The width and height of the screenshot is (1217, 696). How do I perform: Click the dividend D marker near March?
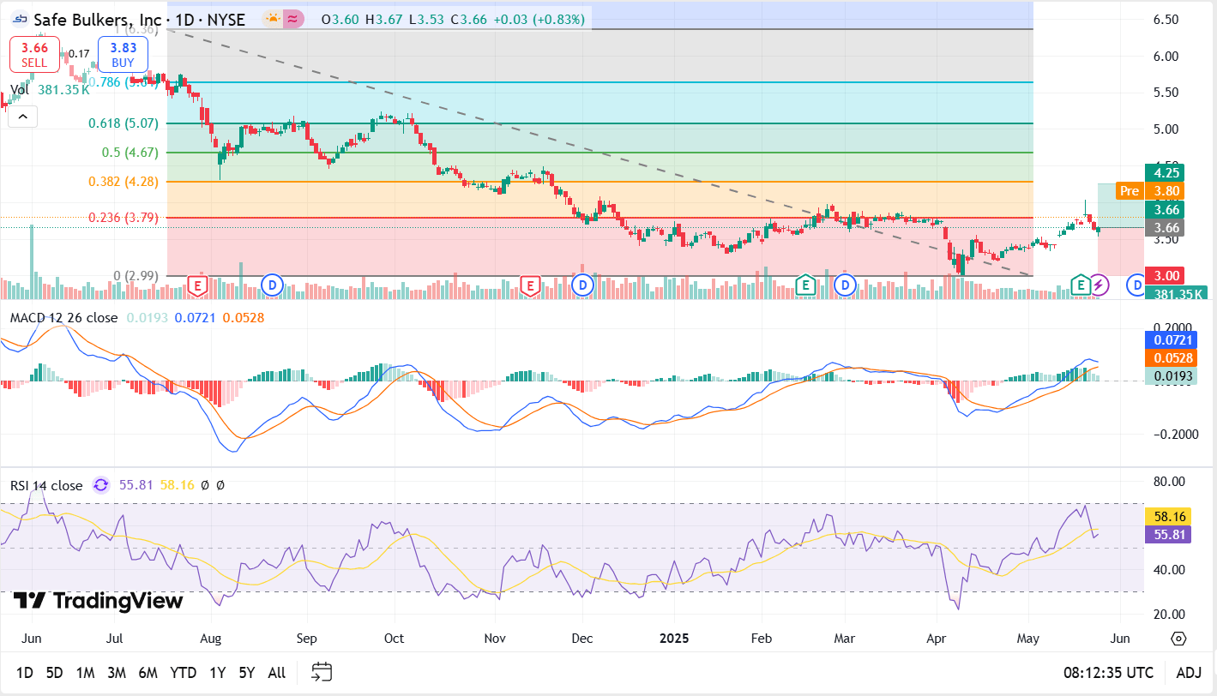point(845,285)
